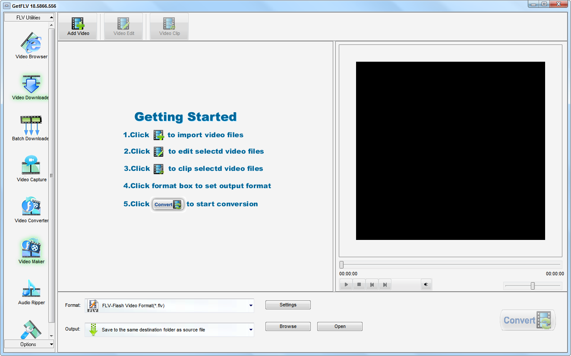Viewport: 571px width, 356px height.
Task: Stop the video preview playback
Action: pyautogui.click(x=359, y=284)
